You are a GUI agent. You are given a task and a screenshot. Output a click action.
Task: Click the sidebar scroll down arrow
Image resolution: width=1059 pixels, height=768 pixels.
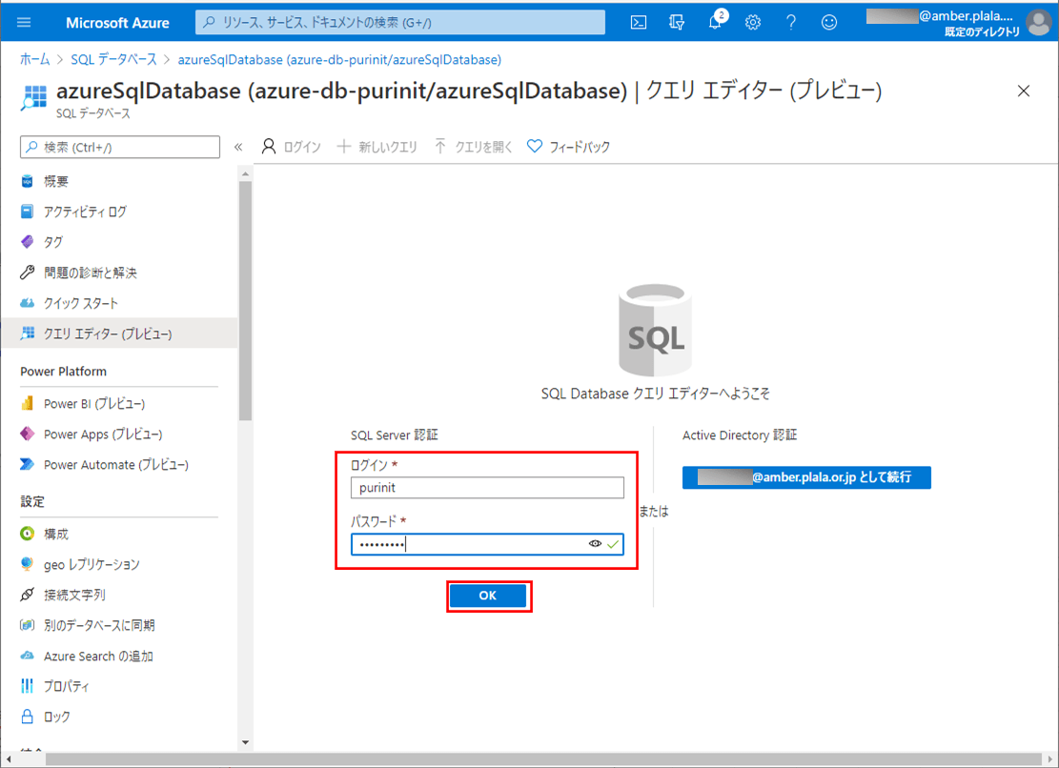pyautogui.click(x=245, y=742)
